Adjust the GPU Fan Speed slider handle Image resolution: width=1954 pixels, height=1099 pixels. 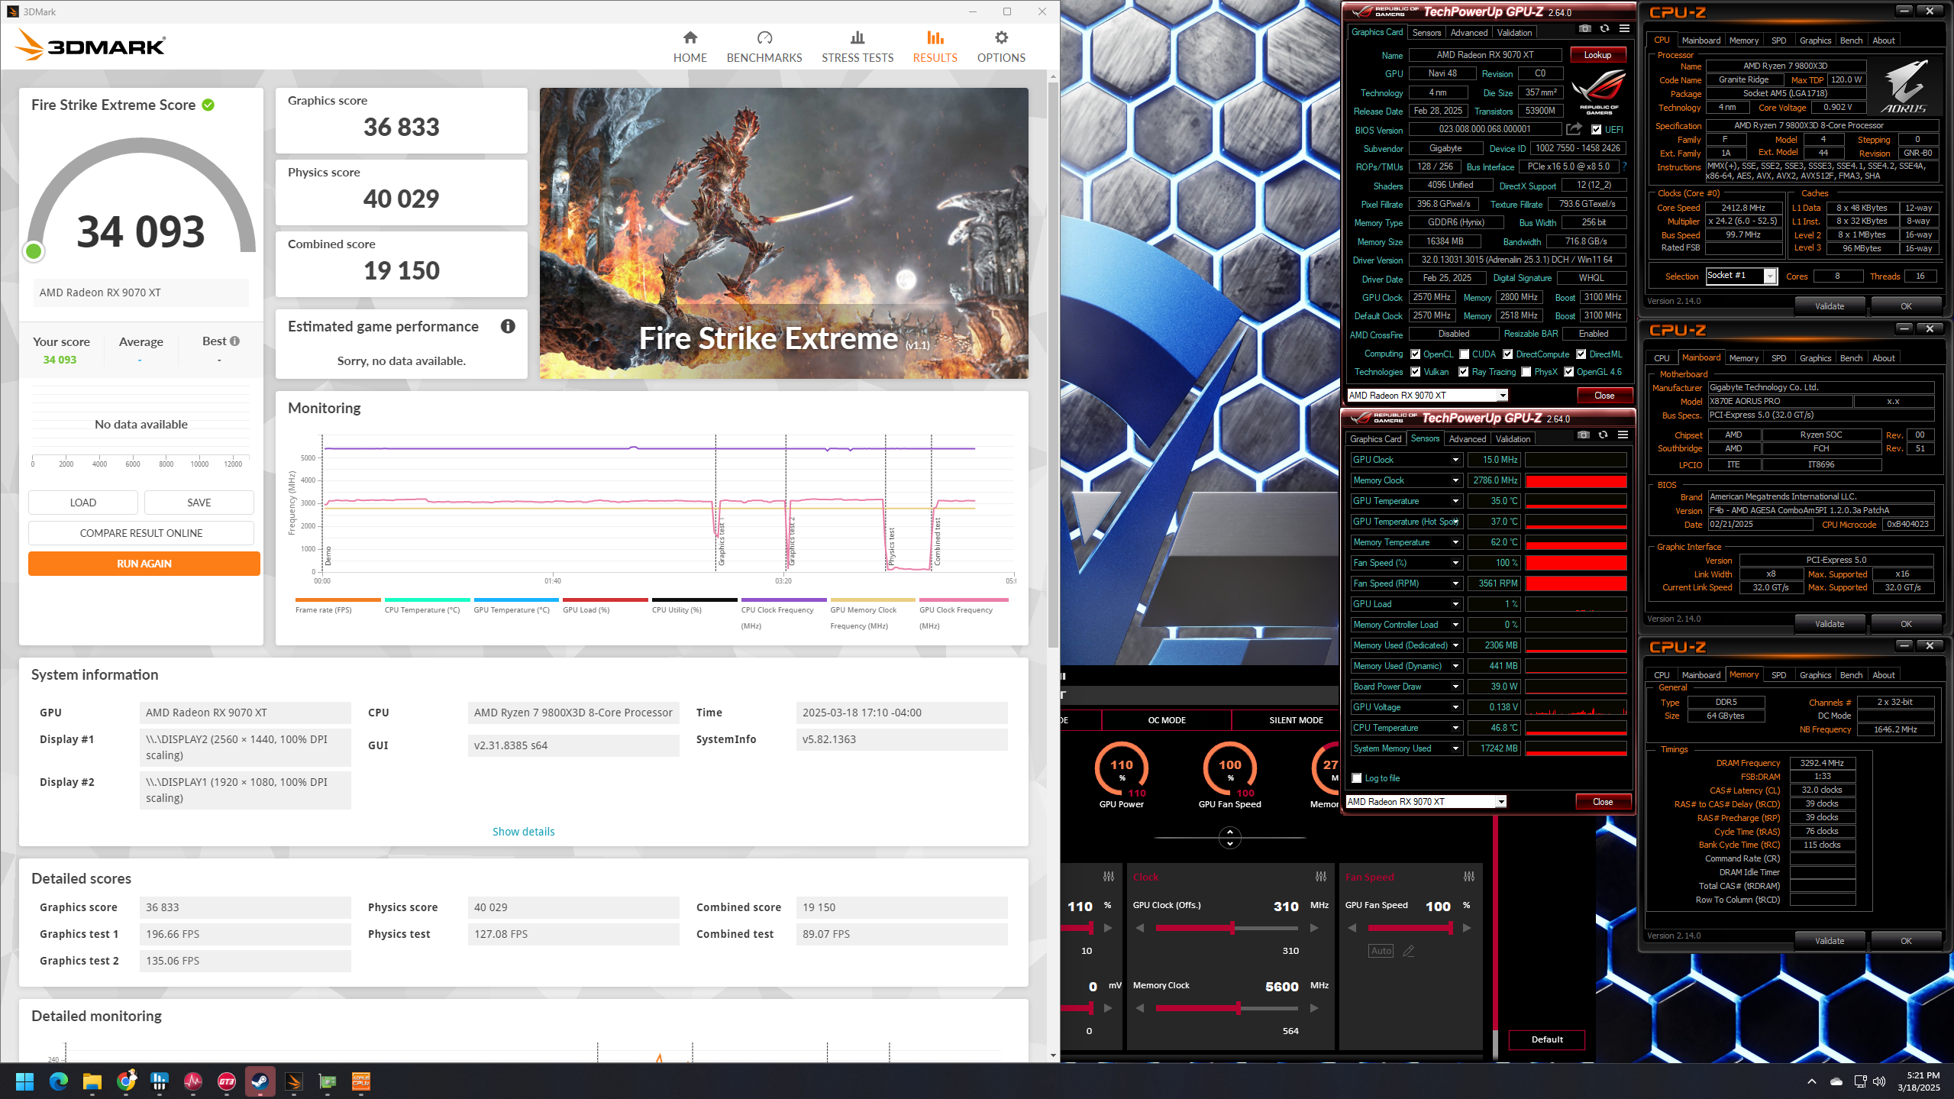pos(1450,928)
